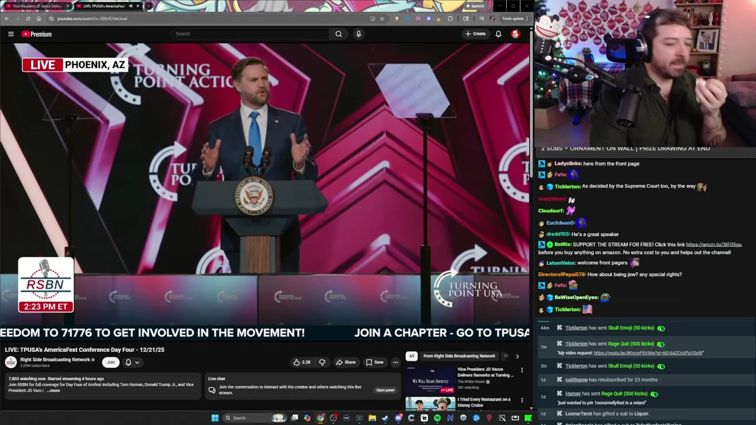This screenshot has width=756, height=425.
Task: Mute the LIVE: TPUSA's AmericaFest tab audio
Action: pos(131,6)
